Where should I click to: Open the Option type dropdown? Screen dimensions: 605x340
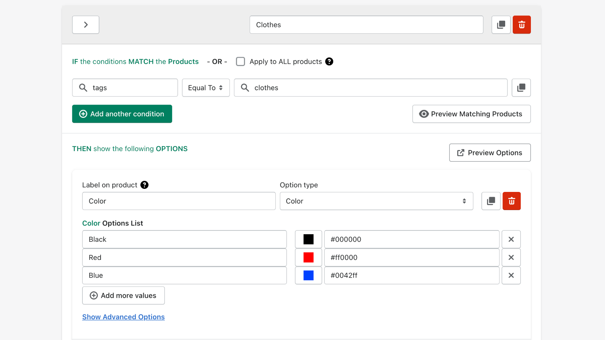(x=376, y=201)
